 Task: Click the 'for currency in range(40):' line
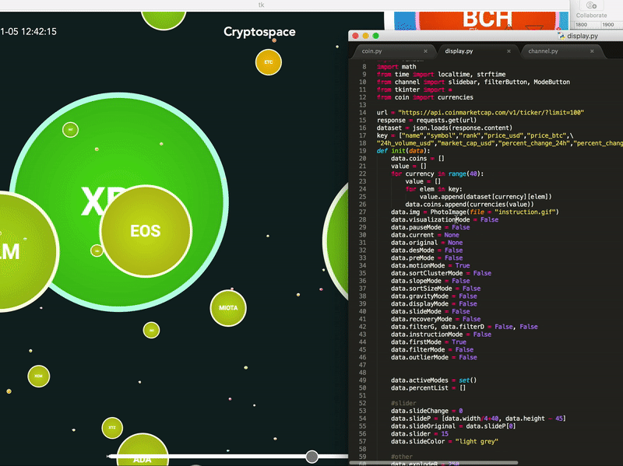point(438,173)
